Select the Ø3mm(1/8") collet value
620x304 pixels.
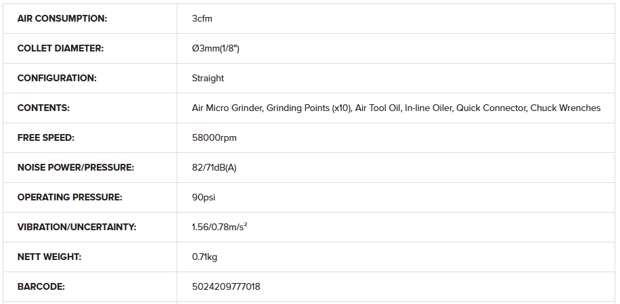point(215,49)
